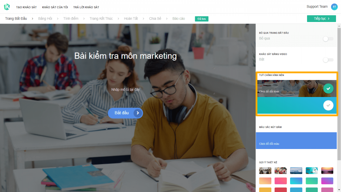Click the green K logo icon
This screenshot has width=341, height=192.
coord(7,7)
